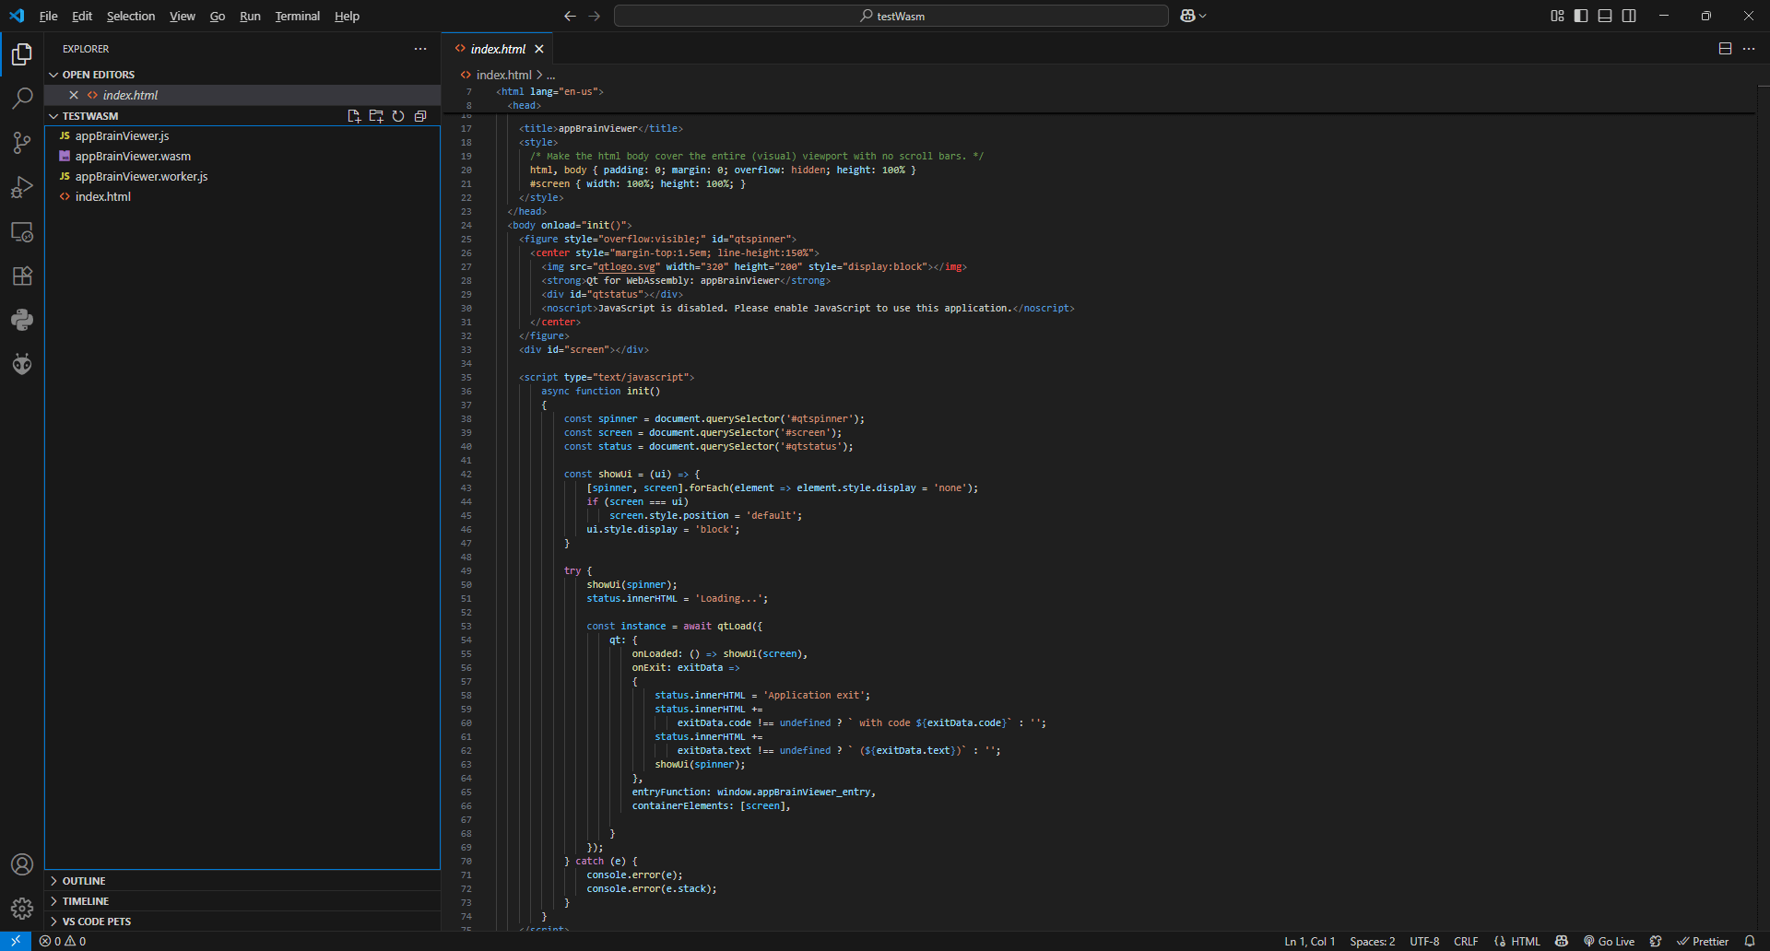Go back in navigation history
The width and height of the screenshot is (1770, 951).
point(570,16)
